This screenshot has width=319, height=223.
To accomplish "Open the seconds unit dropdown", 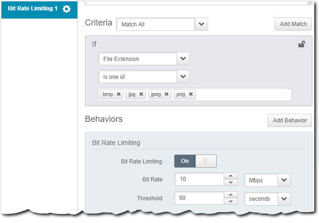I will pyautogui.click(x=284, y=199).
